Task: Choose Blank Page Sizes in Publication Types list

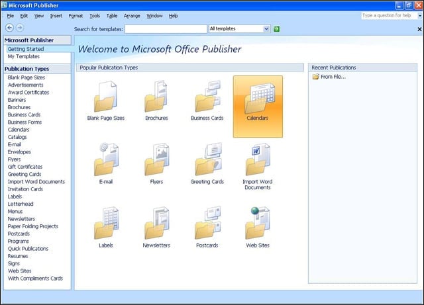Action: 26,77
